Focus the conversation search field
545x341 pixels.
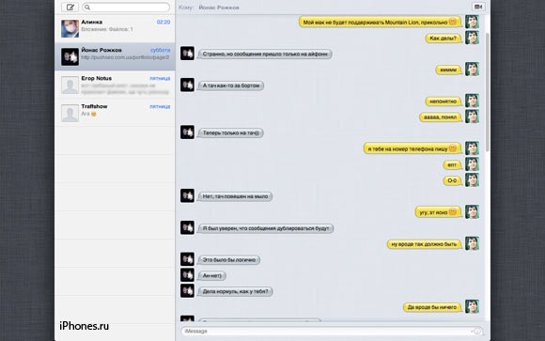point(126,7)
